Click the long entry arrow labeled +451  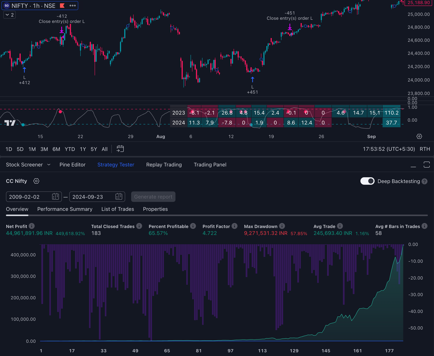[x=253, y=79]
